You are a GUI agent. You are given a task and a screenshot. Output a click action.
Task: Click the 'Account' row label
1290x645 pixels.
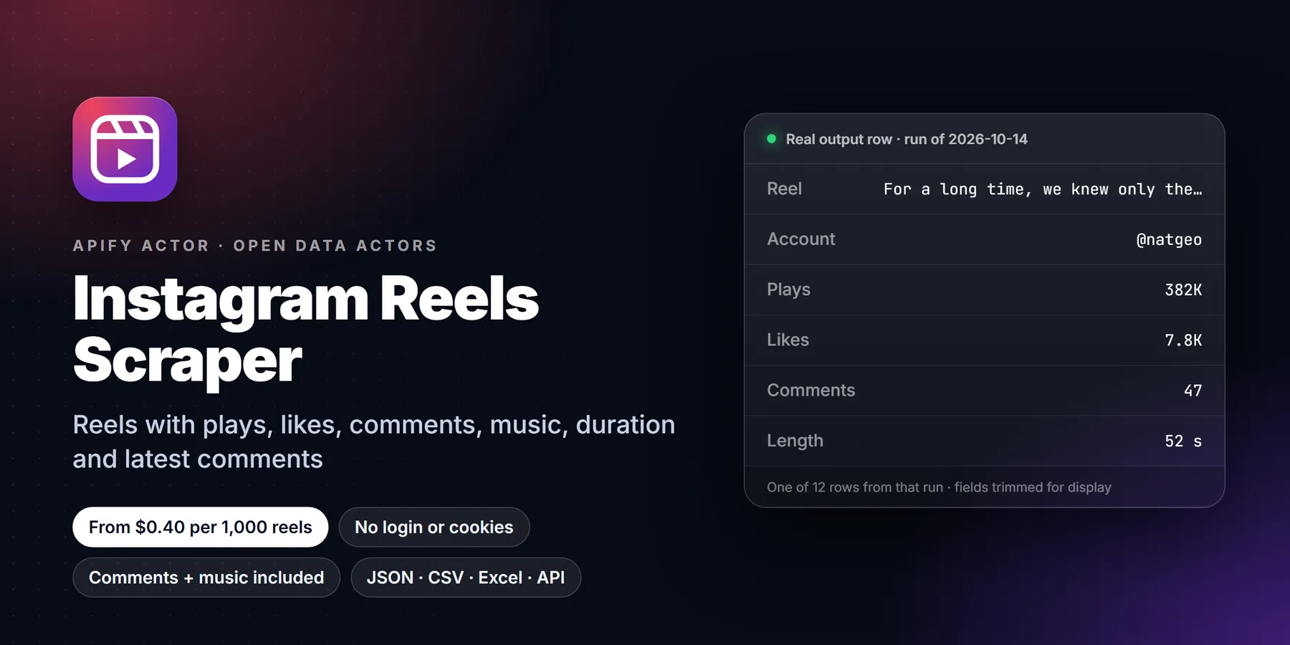tap(801, 239)
